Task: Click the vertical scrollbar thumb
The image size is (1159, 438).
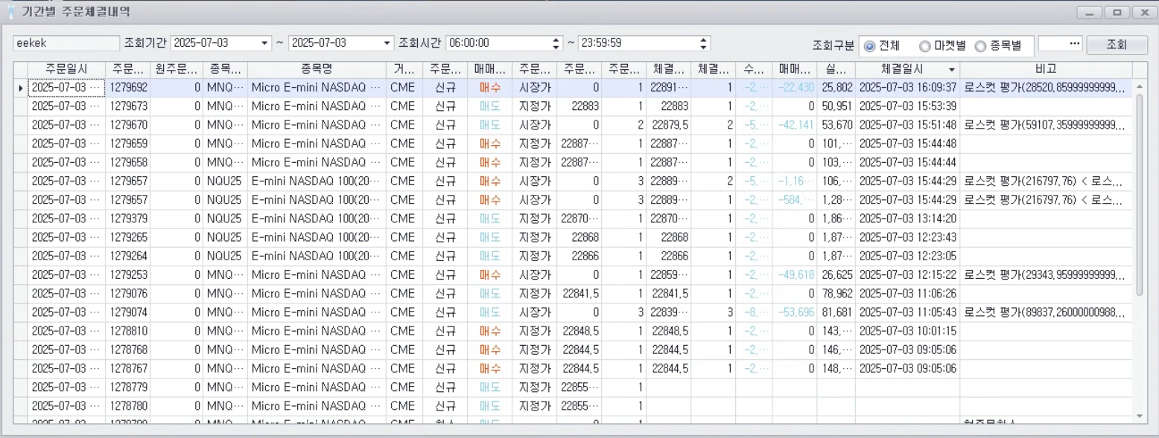Action: pyautogui.click(x=1139, y=195)
